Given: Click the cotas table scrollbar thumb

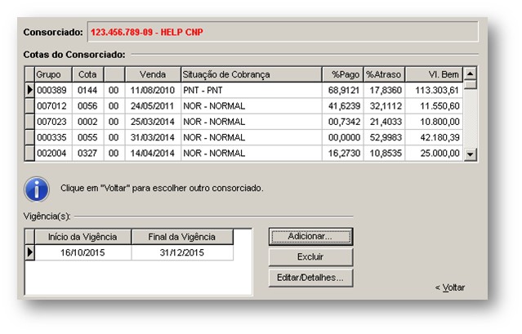Looking at the screenshot, I should (470, 84).
